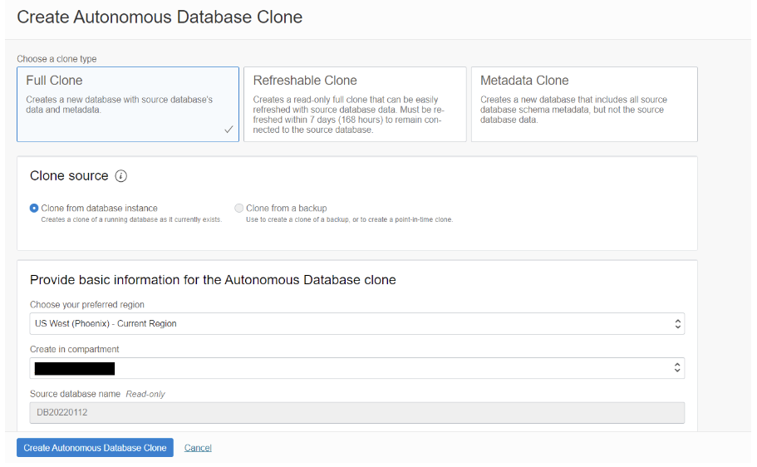This screenshot has height=467, width=757.
Task: Click the Source database name field
Action: pyautogui.click(x=357, y=412)
